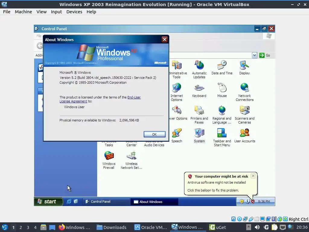This screenshot has width=309, height=232.
Task: Click the 'Your computer might be at risk' balloon
Action: (221, 183)
